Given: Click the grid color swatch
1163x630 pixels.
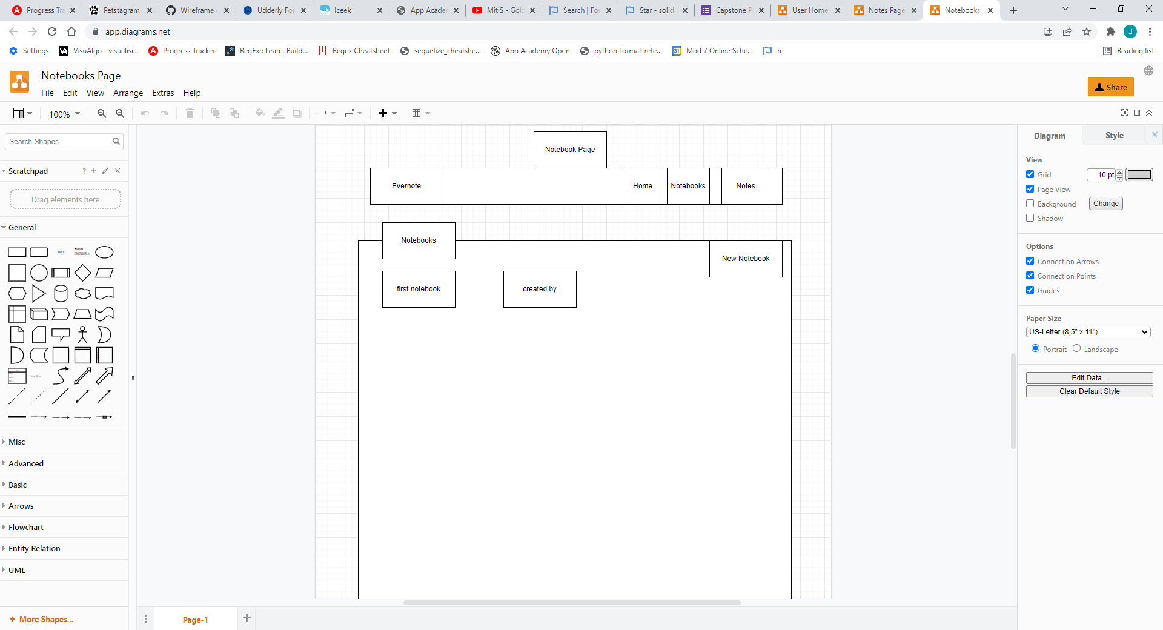Looking at the screenshot, I should tap(1139, 174).
